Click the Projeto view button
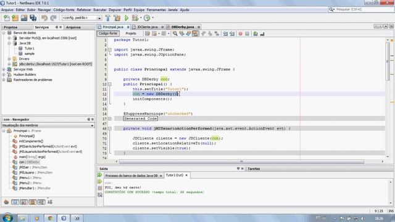395x222 pixels. [131, 33]
